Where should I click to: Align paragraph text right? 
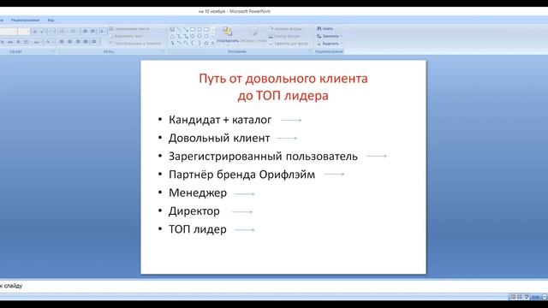pyautogui.click(x=78, y=42)
